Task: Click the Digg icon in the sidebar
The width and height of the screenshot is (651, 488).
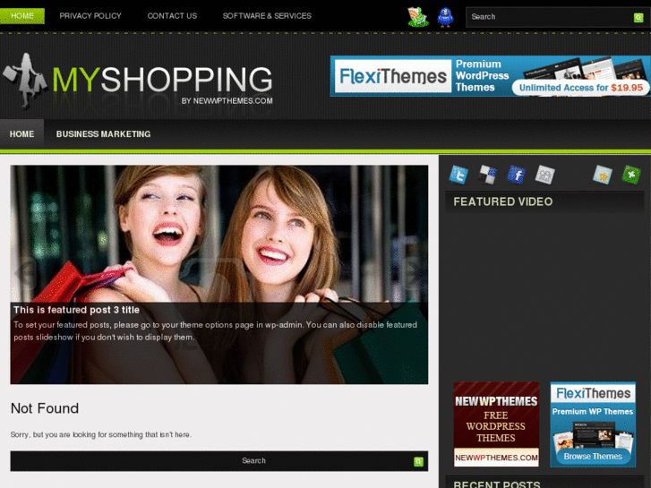Action: [544, 175]
